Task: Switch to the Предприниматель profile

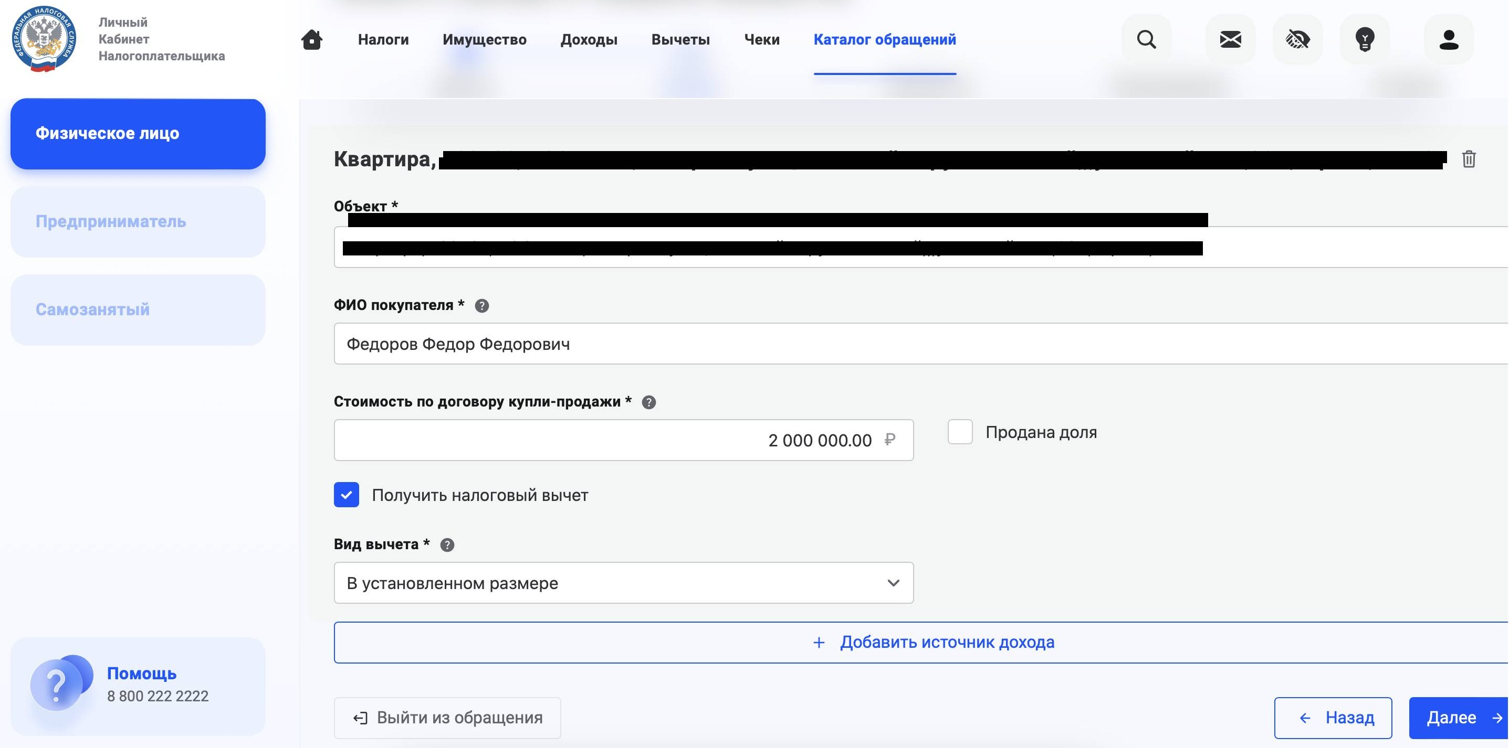Action: click(137, 222)
